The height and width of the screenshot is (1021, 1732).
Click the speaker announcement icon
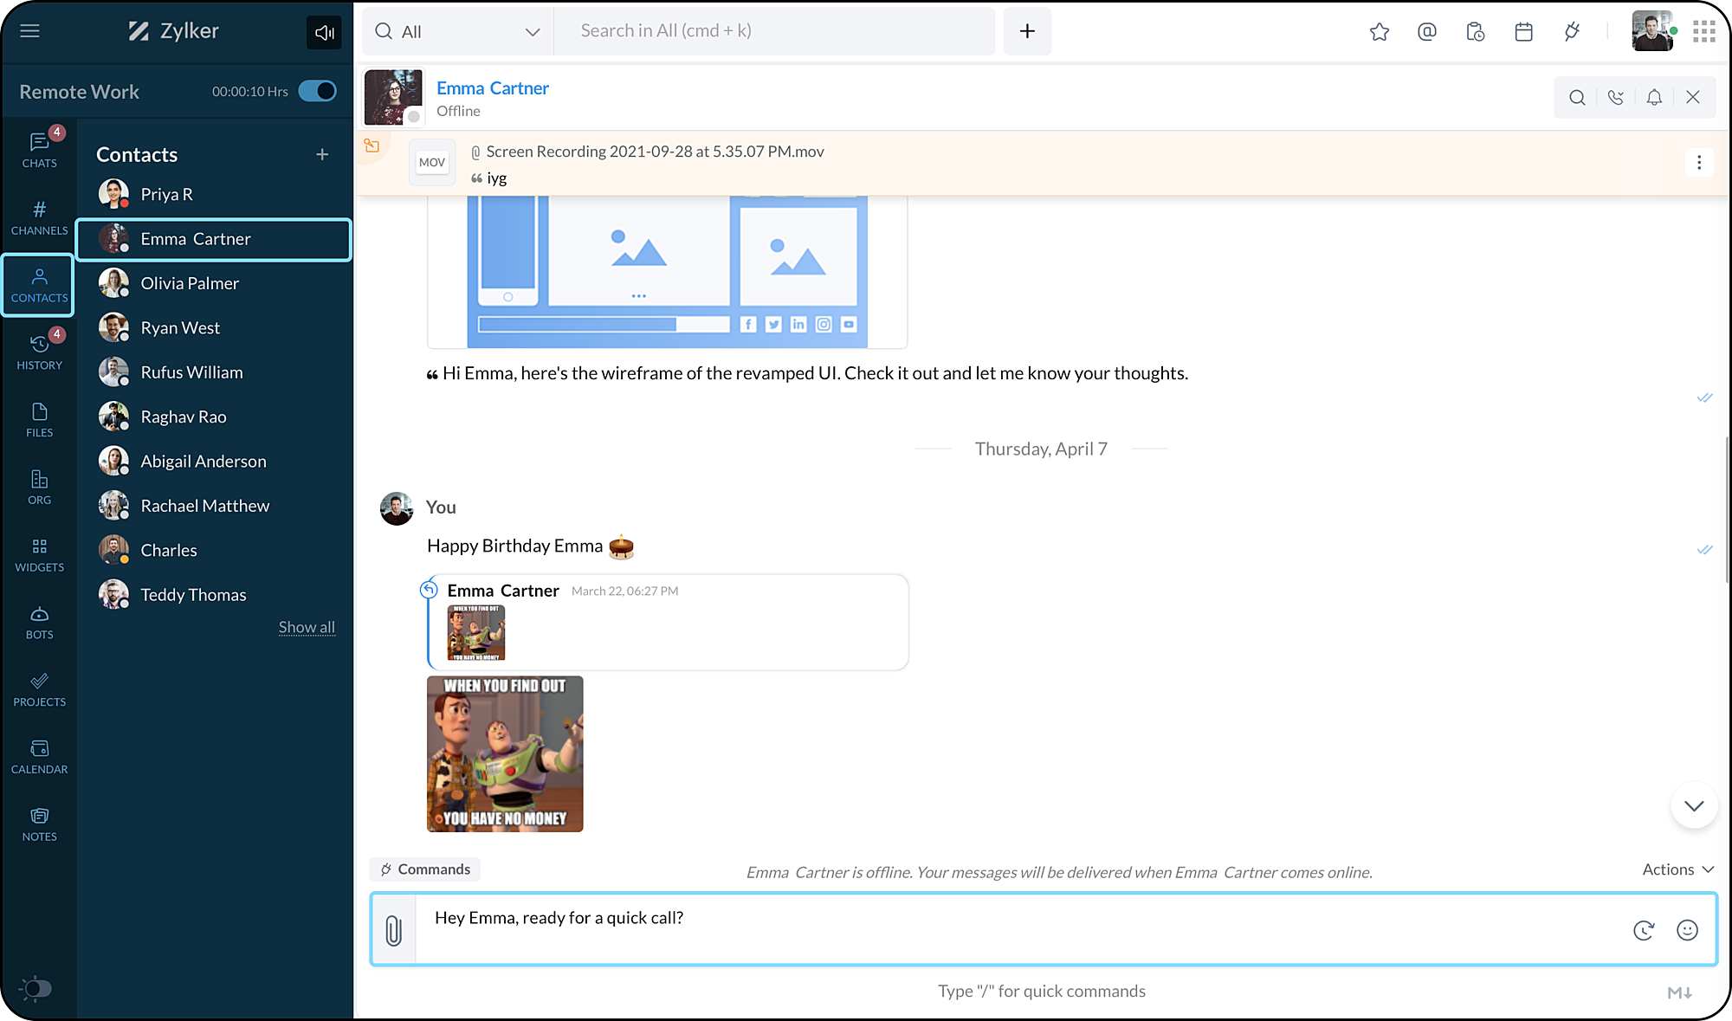(324, 32)
